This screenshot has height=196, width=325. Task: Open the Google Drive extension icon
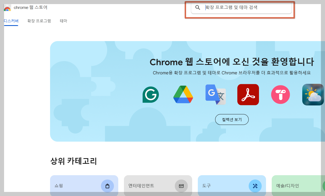tap(183, 94)
